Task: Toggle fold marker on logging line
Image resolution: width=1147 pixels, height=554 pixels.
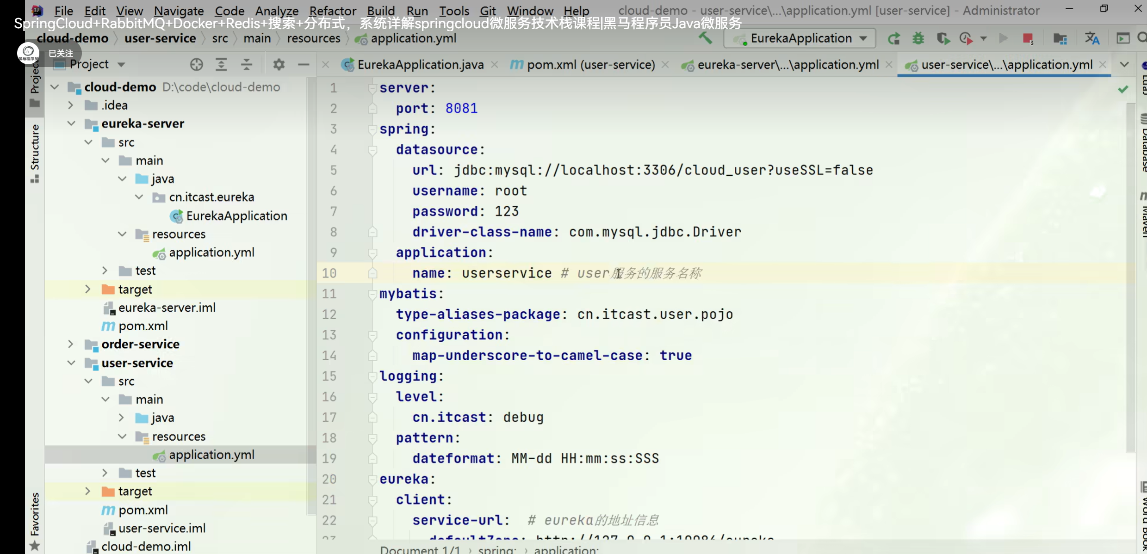Action: [372, 376]
